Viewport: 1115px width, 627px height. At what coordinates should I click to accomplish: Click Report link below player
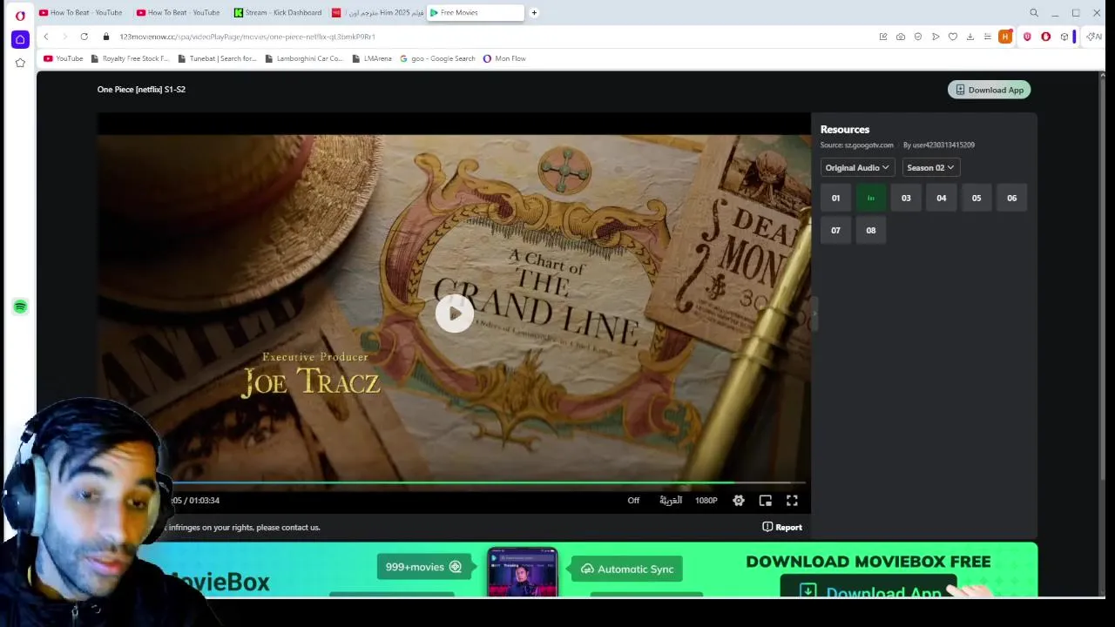coord(782,527)
